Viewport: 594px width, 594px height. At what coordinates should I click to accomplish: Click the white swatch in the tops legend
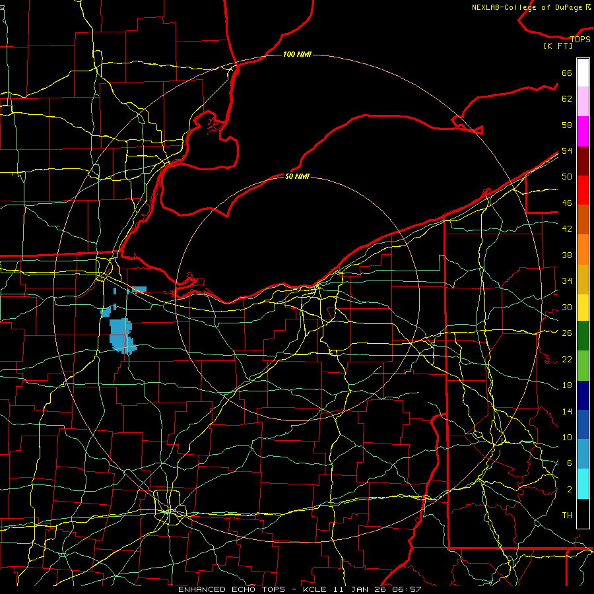click(583, 73)
